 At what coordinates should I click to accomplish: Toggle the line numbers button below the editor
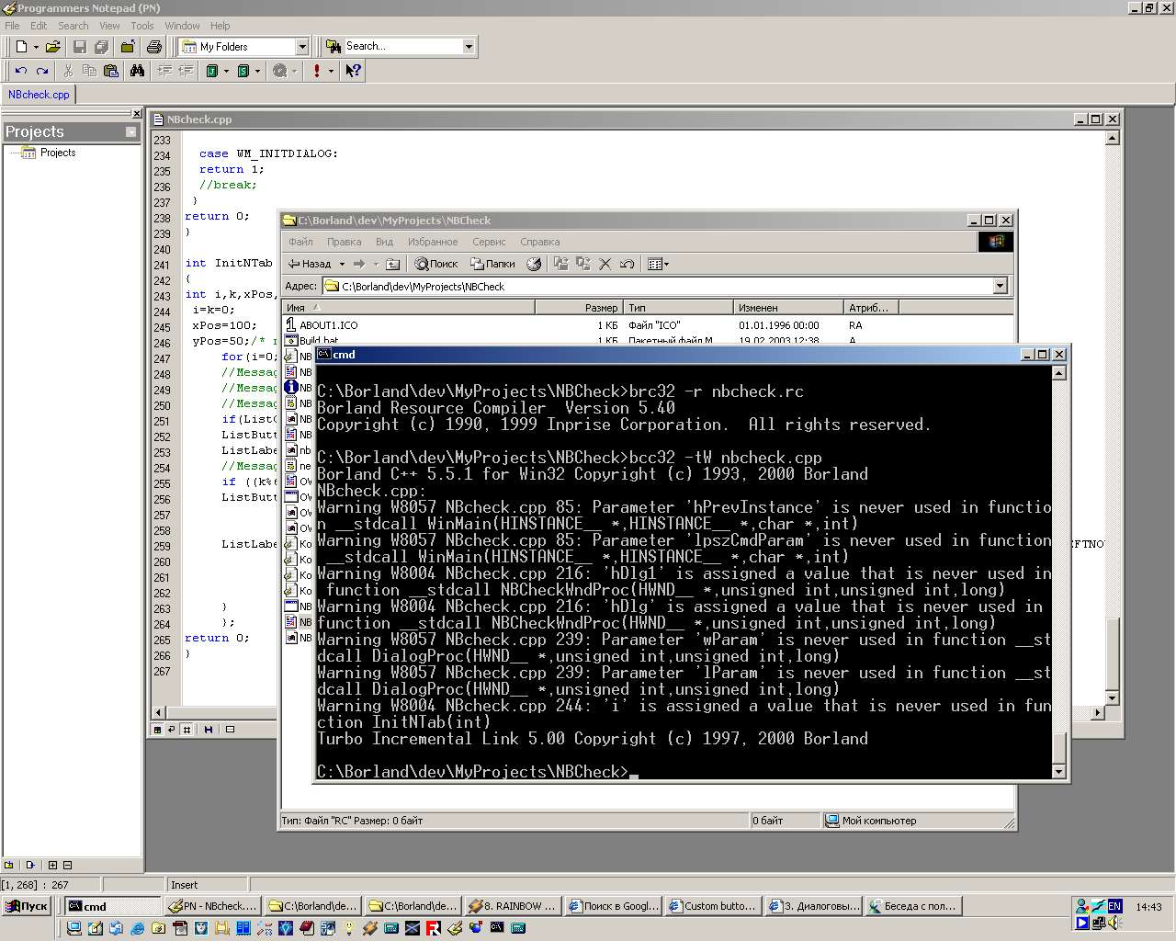(x=187, y=730)
